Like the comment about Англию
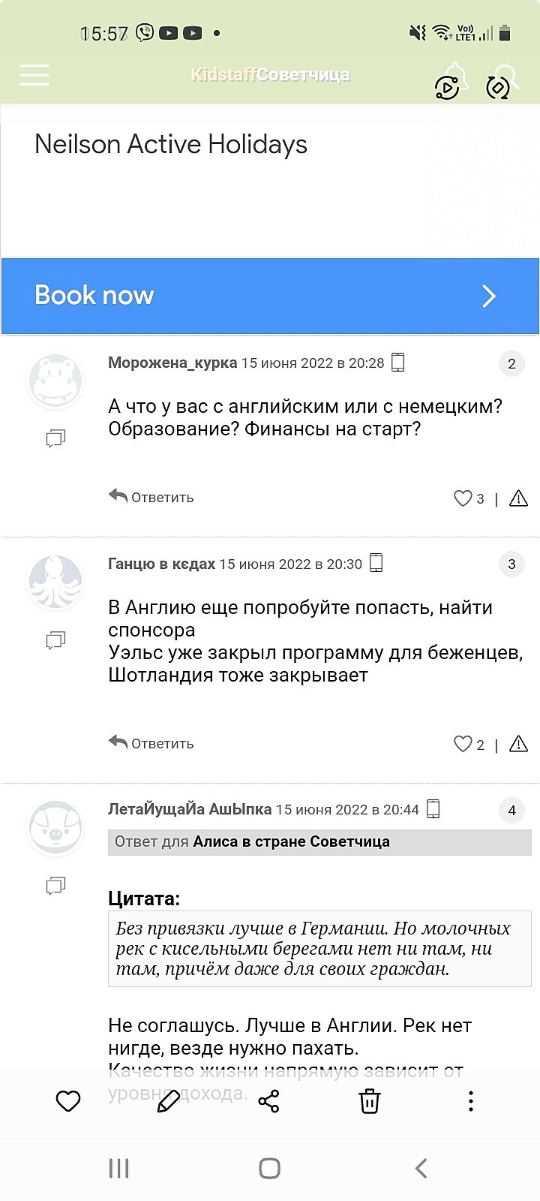This screenshot has width=540, height=1201. [x=463, y=744]
